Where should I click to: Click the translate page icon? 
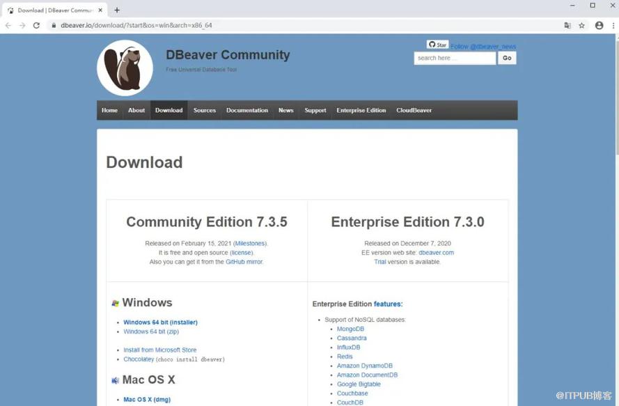pyautogui.click(x=567, y=25)
